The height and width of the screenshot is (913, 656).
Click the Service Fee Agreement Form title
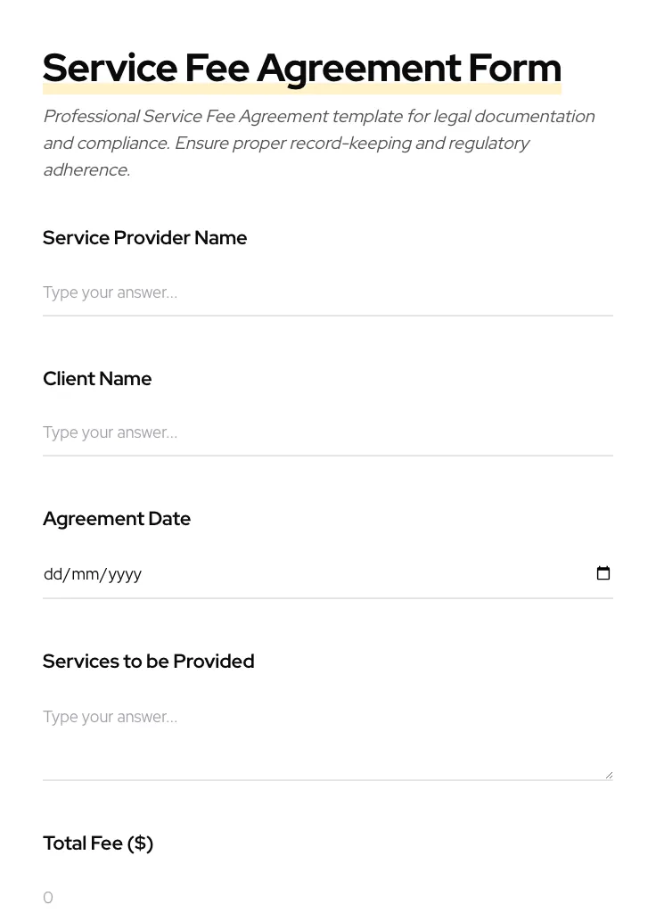(x=301, y=67)
